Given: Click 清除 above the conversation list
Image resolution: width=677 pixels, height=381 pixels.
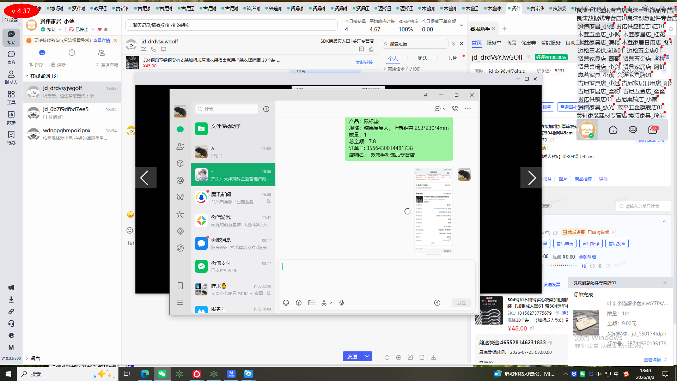Looking at the screenshot, I should pyautogui.click(x=59, y=65).
